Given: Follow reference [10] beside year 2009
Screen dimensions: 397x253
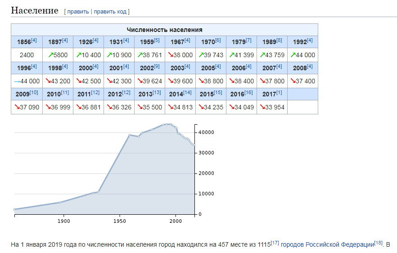Looking at the screenshot, I should pos(34,93).
